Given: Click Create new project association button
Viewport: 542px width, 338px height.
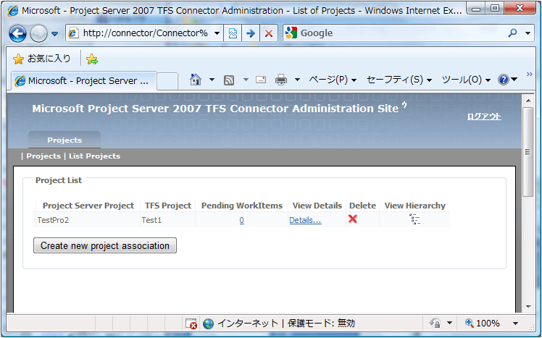Looking at the screenshot, I should pyautogui.click(x=105, y=245).
